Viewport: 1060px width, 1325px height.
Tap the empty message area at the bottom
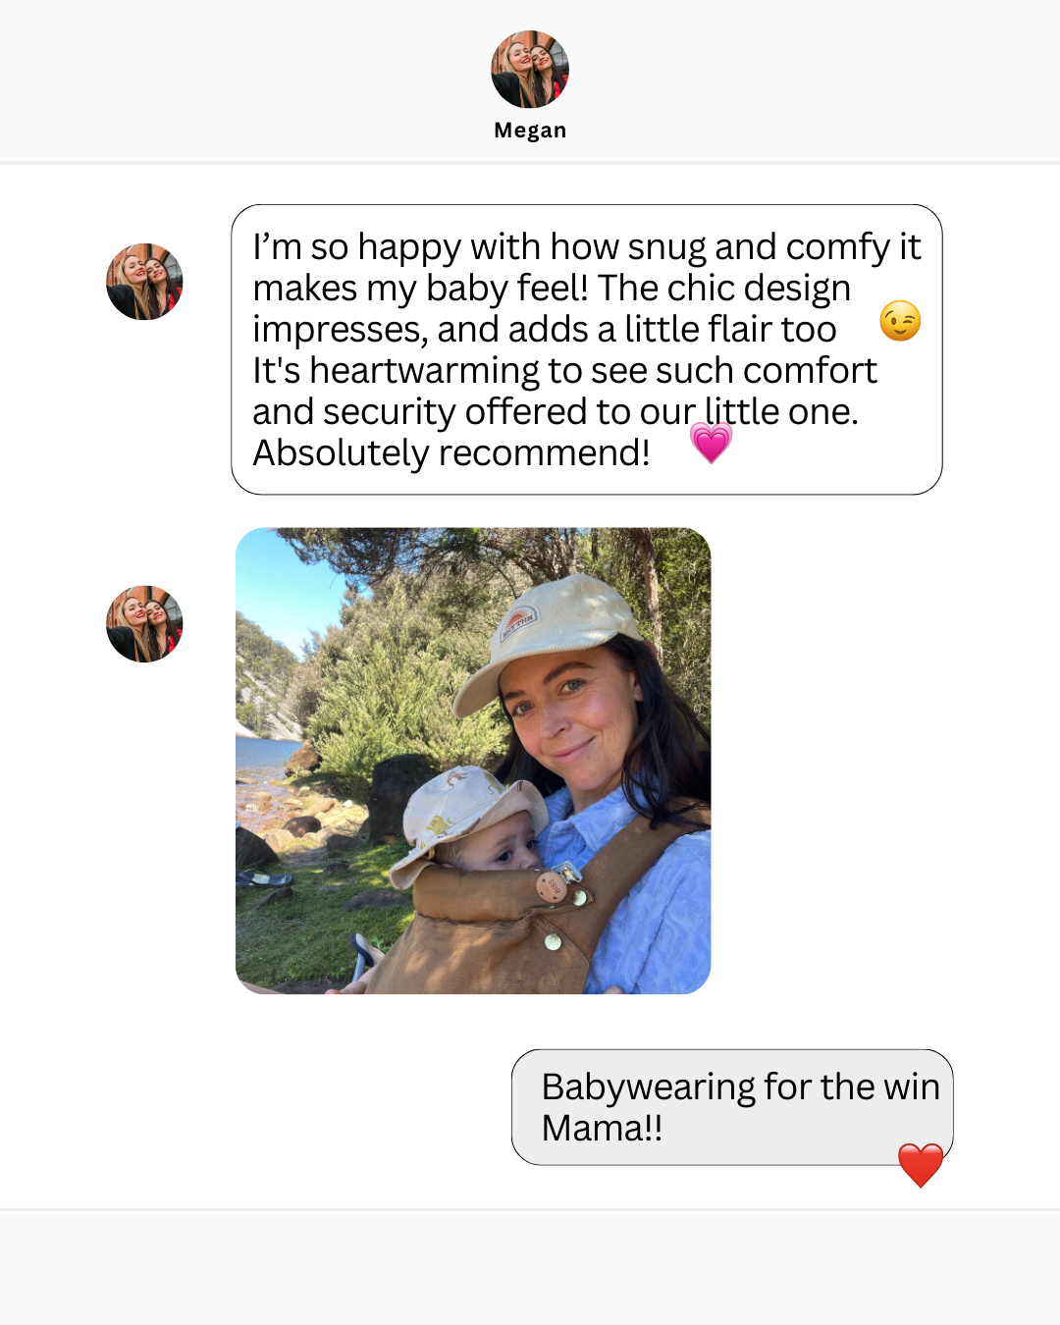click(x=530, y=1267)
